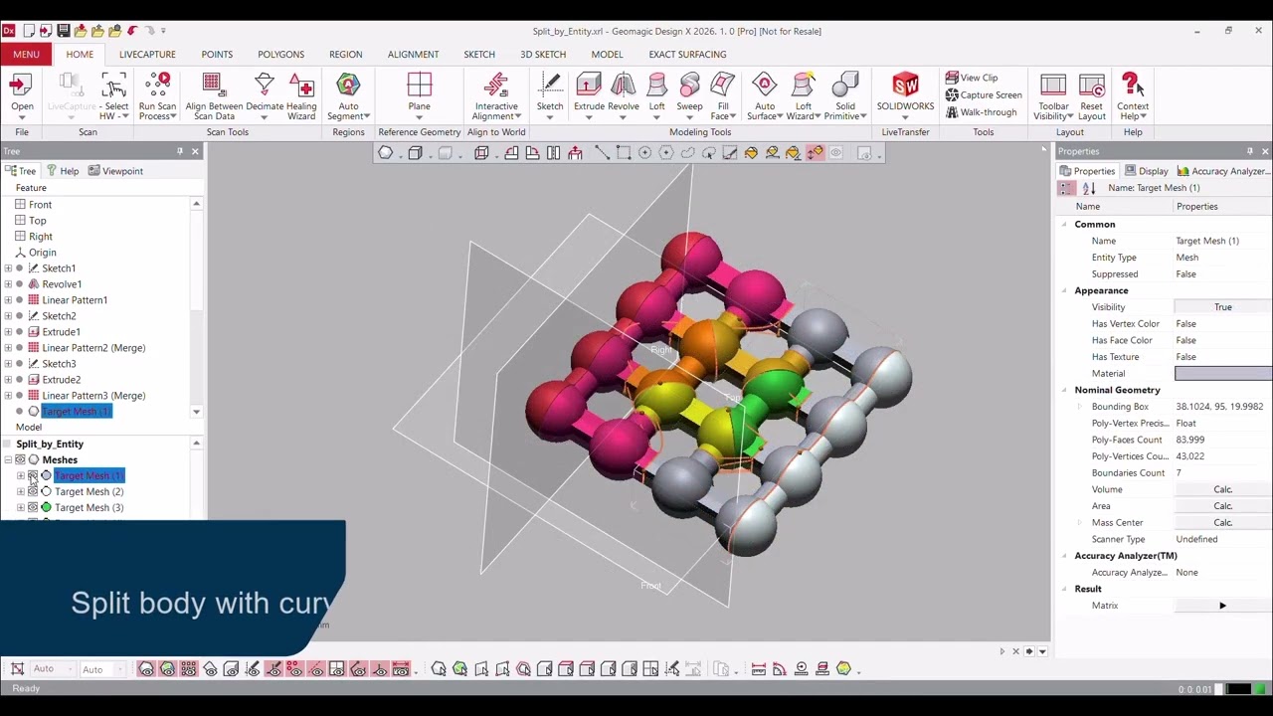Choose the circle selection mode tool
1273x716 pixels.
(x=644, y=153)
